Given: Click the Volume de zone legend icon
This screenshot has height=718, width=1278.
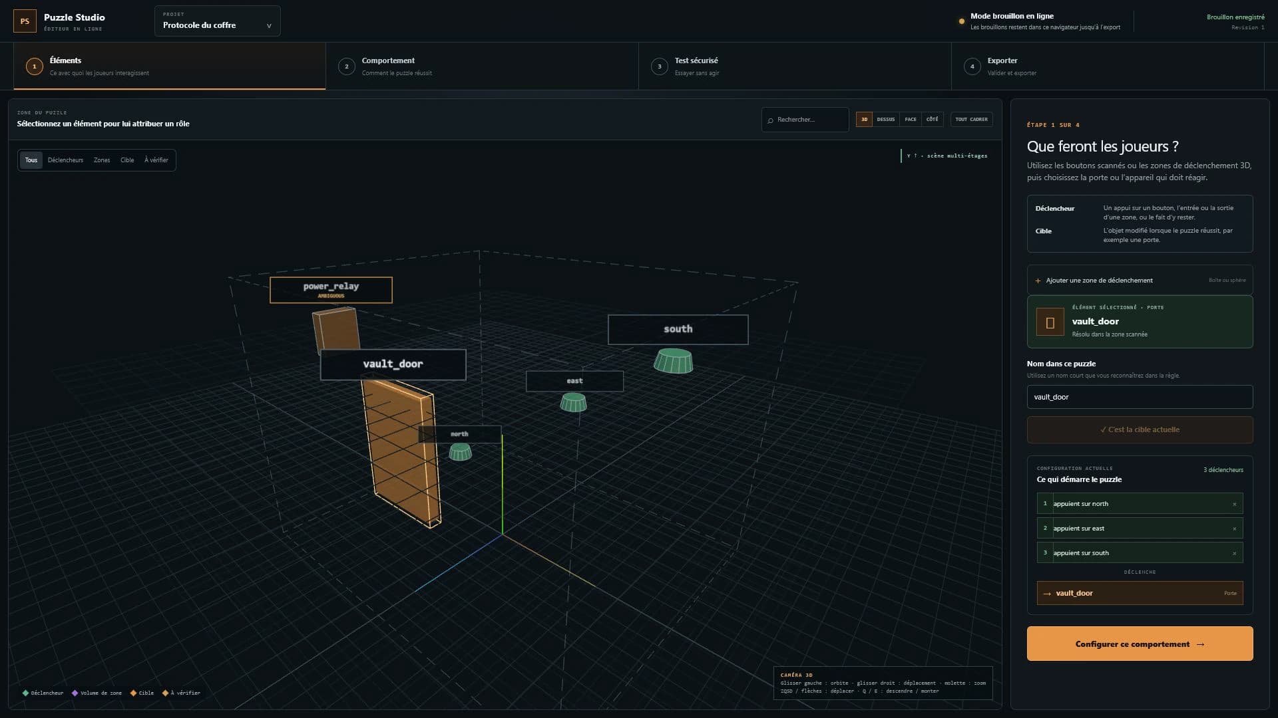Looking at the screenshot, I should (75, 693).
